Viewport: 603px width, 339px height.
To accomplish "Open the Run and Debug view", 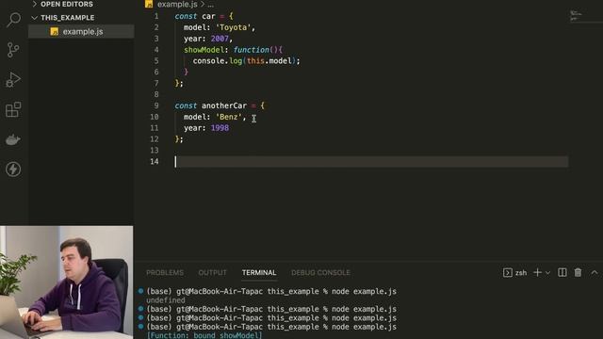I will (13, 79).
